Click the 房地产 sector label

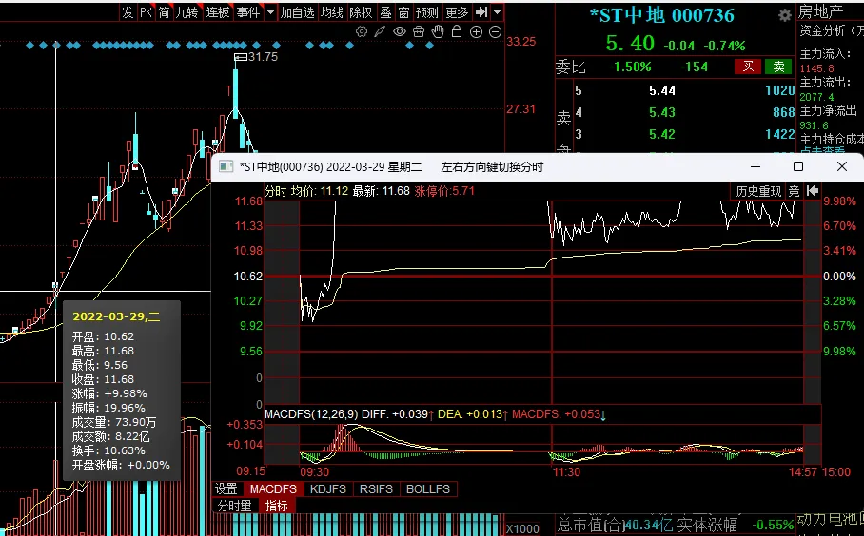821,11
